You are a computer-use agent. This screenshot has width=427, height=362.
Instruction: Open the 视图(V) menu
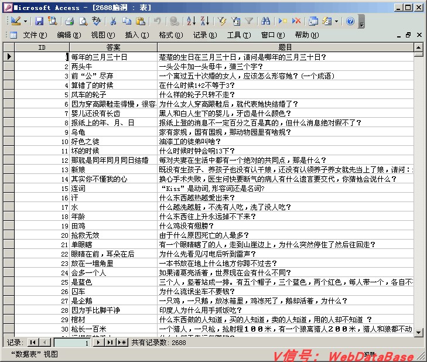(x=103, y=35)
